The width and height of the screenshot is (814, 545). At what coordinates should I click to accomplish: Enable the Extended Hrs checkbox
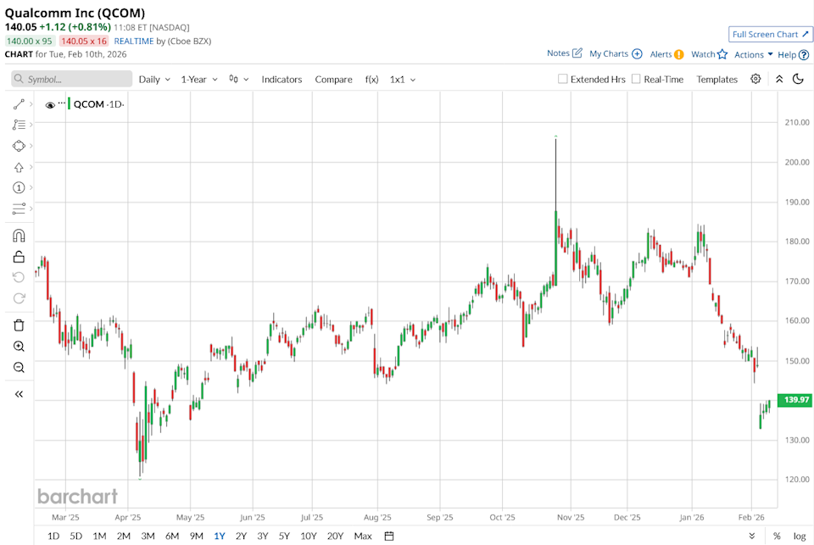[563, 79]
